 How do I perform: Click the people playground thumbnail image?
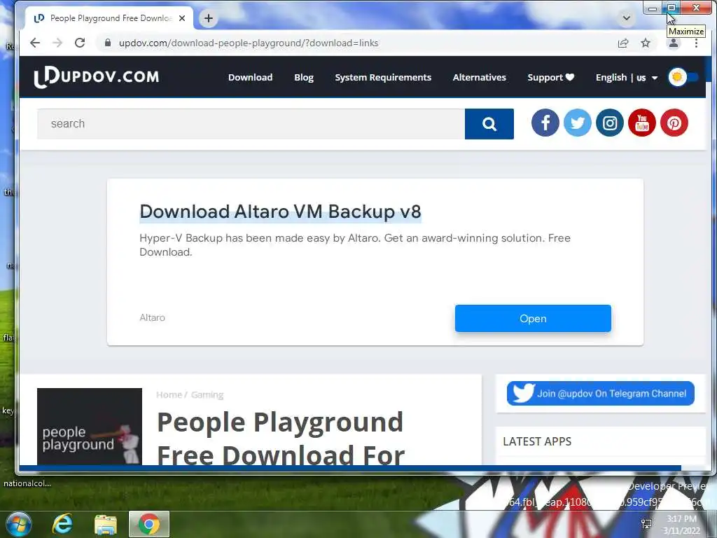tap(90, 427)
